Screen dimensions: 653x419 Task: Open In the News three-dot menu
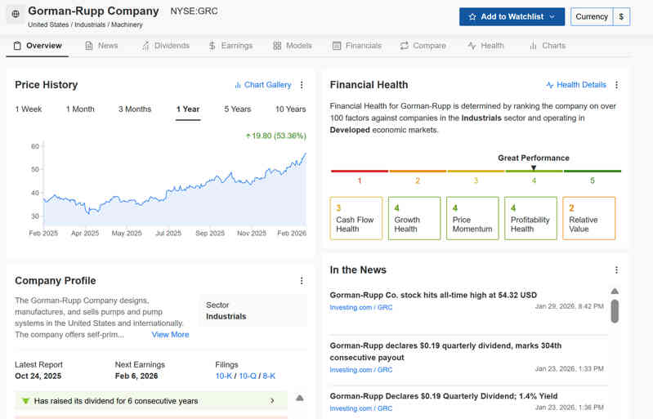pyautogui.click(x=616, y=270)
